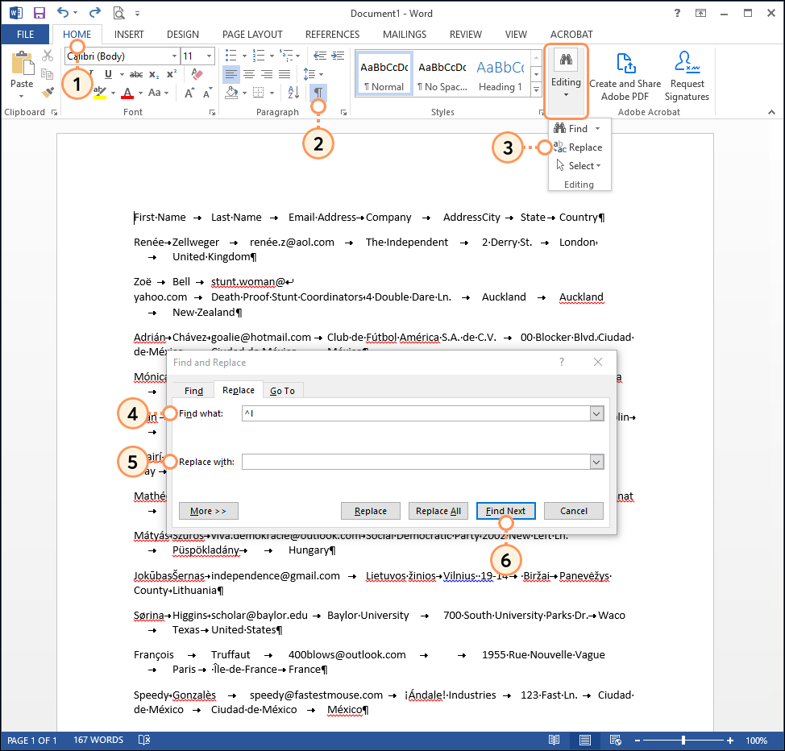Increase paragraph indent
This screenshot has width=785, height=751.
(x=338, y=56)
